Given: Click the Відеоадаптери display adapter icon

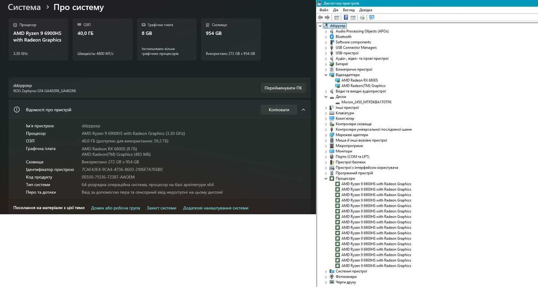Looking at the screenshot, I should 332,75.
